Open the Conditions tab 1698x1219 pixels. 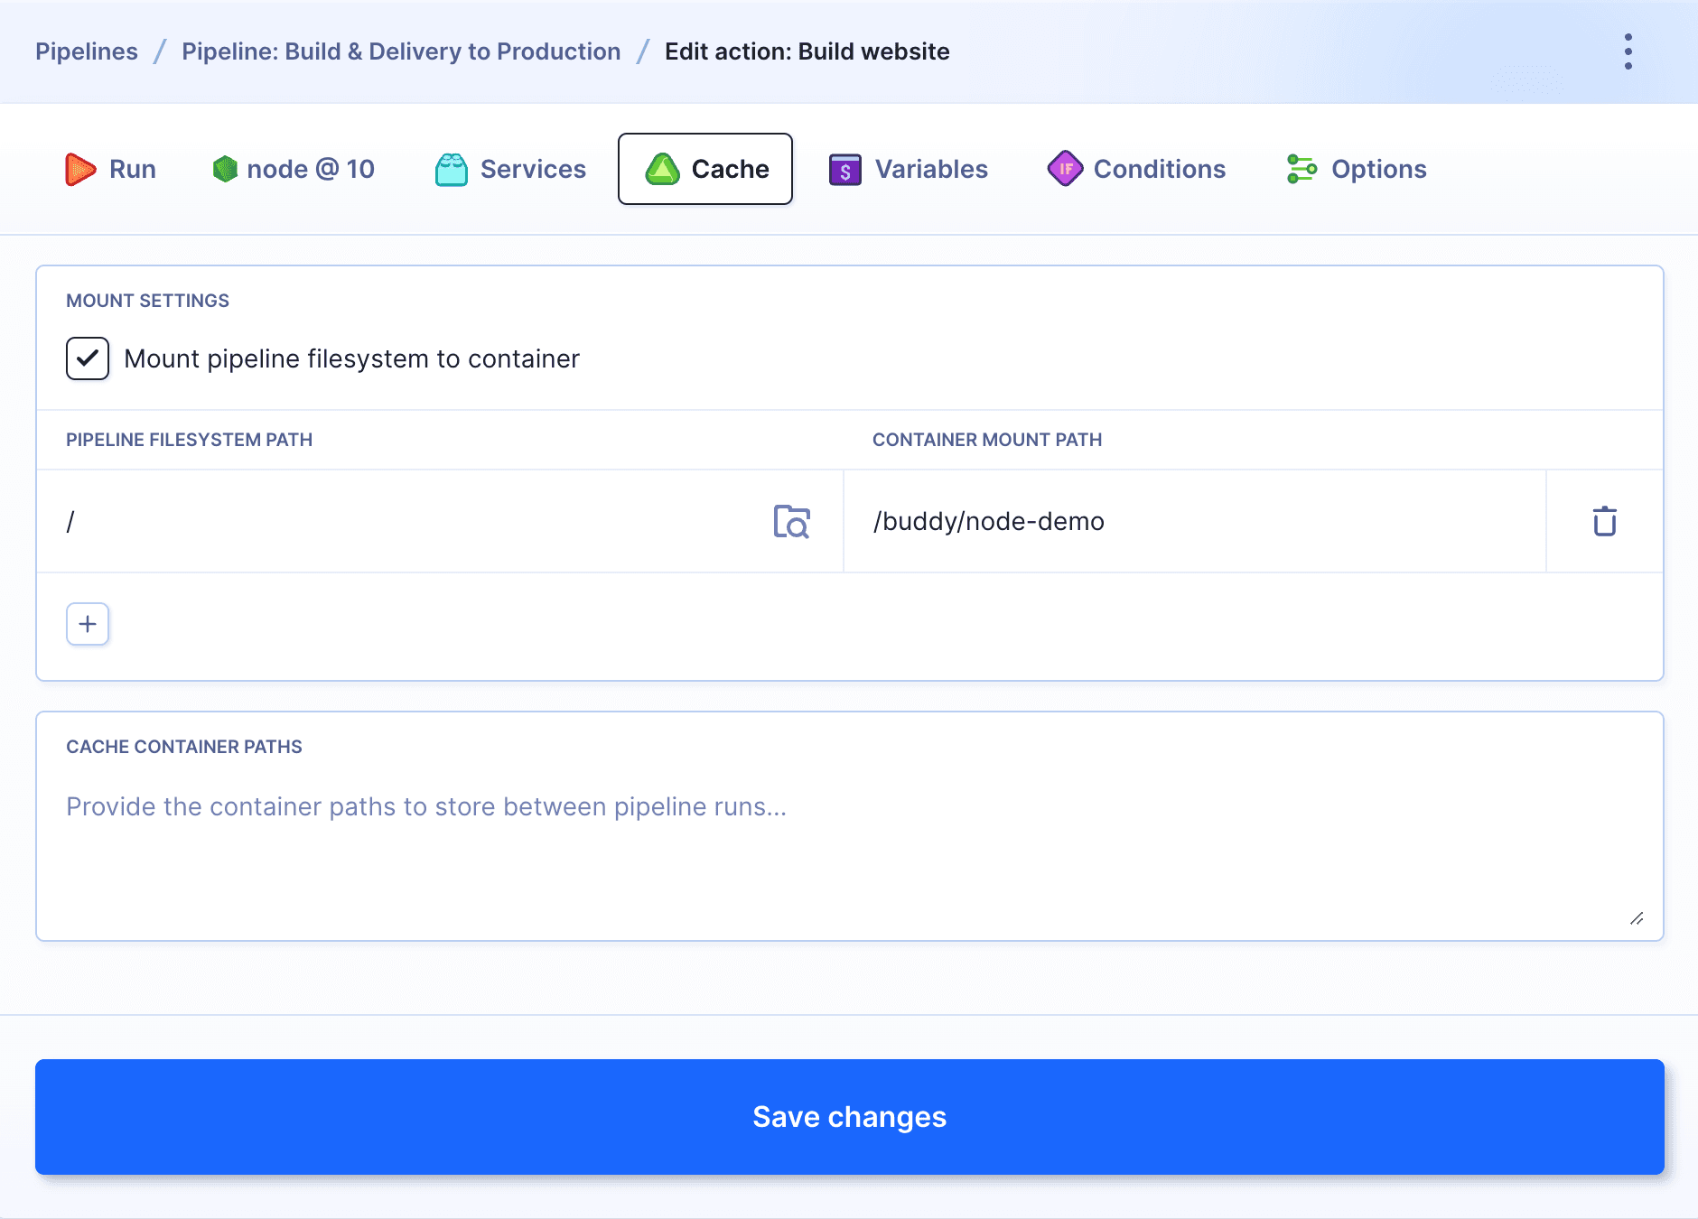tap(1159, 169)
